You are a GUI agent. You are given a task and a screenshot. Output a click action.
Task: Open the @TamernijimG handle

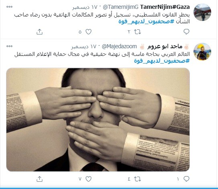(x=120, y=7)
